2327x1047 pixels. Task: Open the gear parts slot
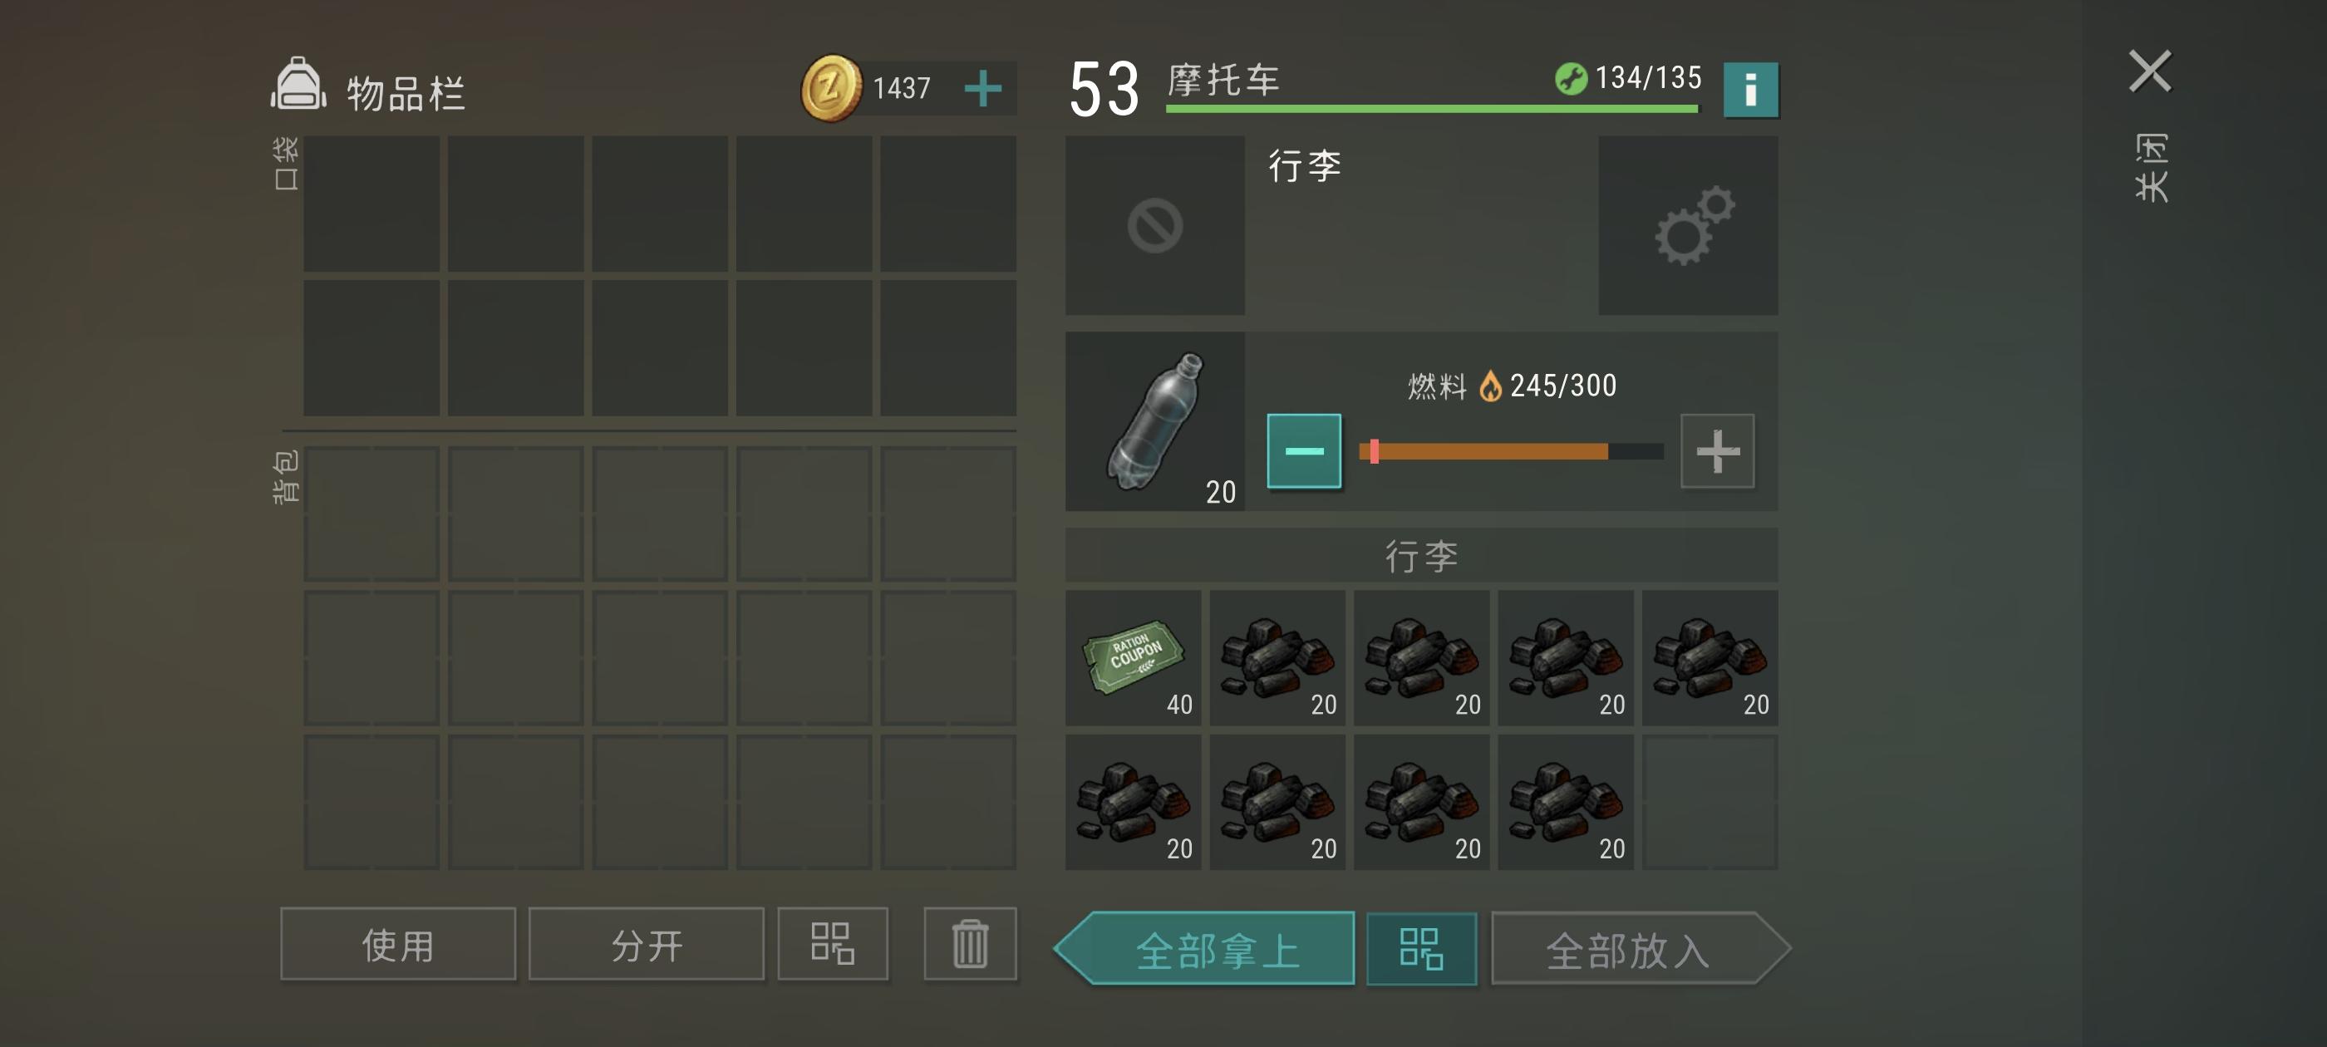point(1687,225)
